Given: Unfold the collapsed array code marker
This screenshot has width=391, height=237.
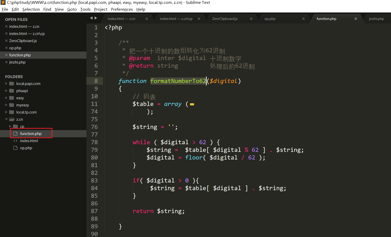Looking at the screenshot, I should point(192,104).
